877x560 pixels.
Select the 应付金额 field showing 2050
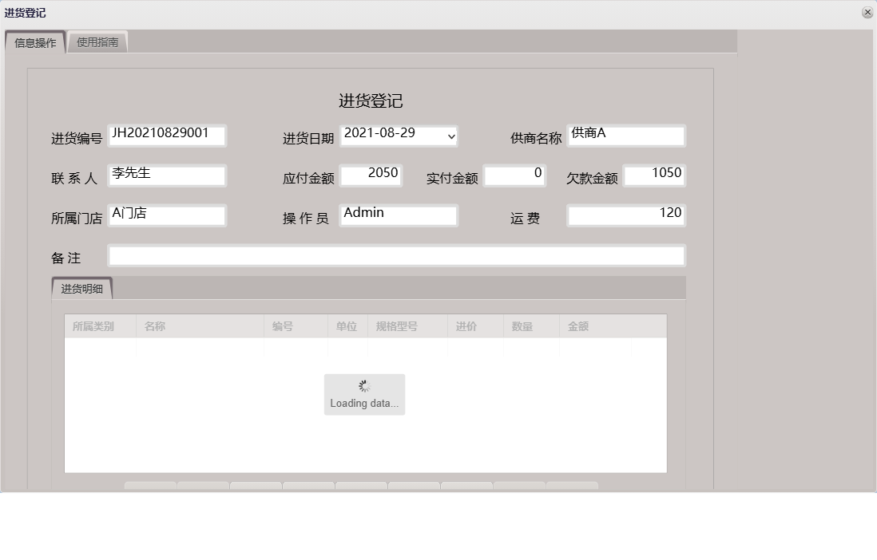[x=371, y=174]
